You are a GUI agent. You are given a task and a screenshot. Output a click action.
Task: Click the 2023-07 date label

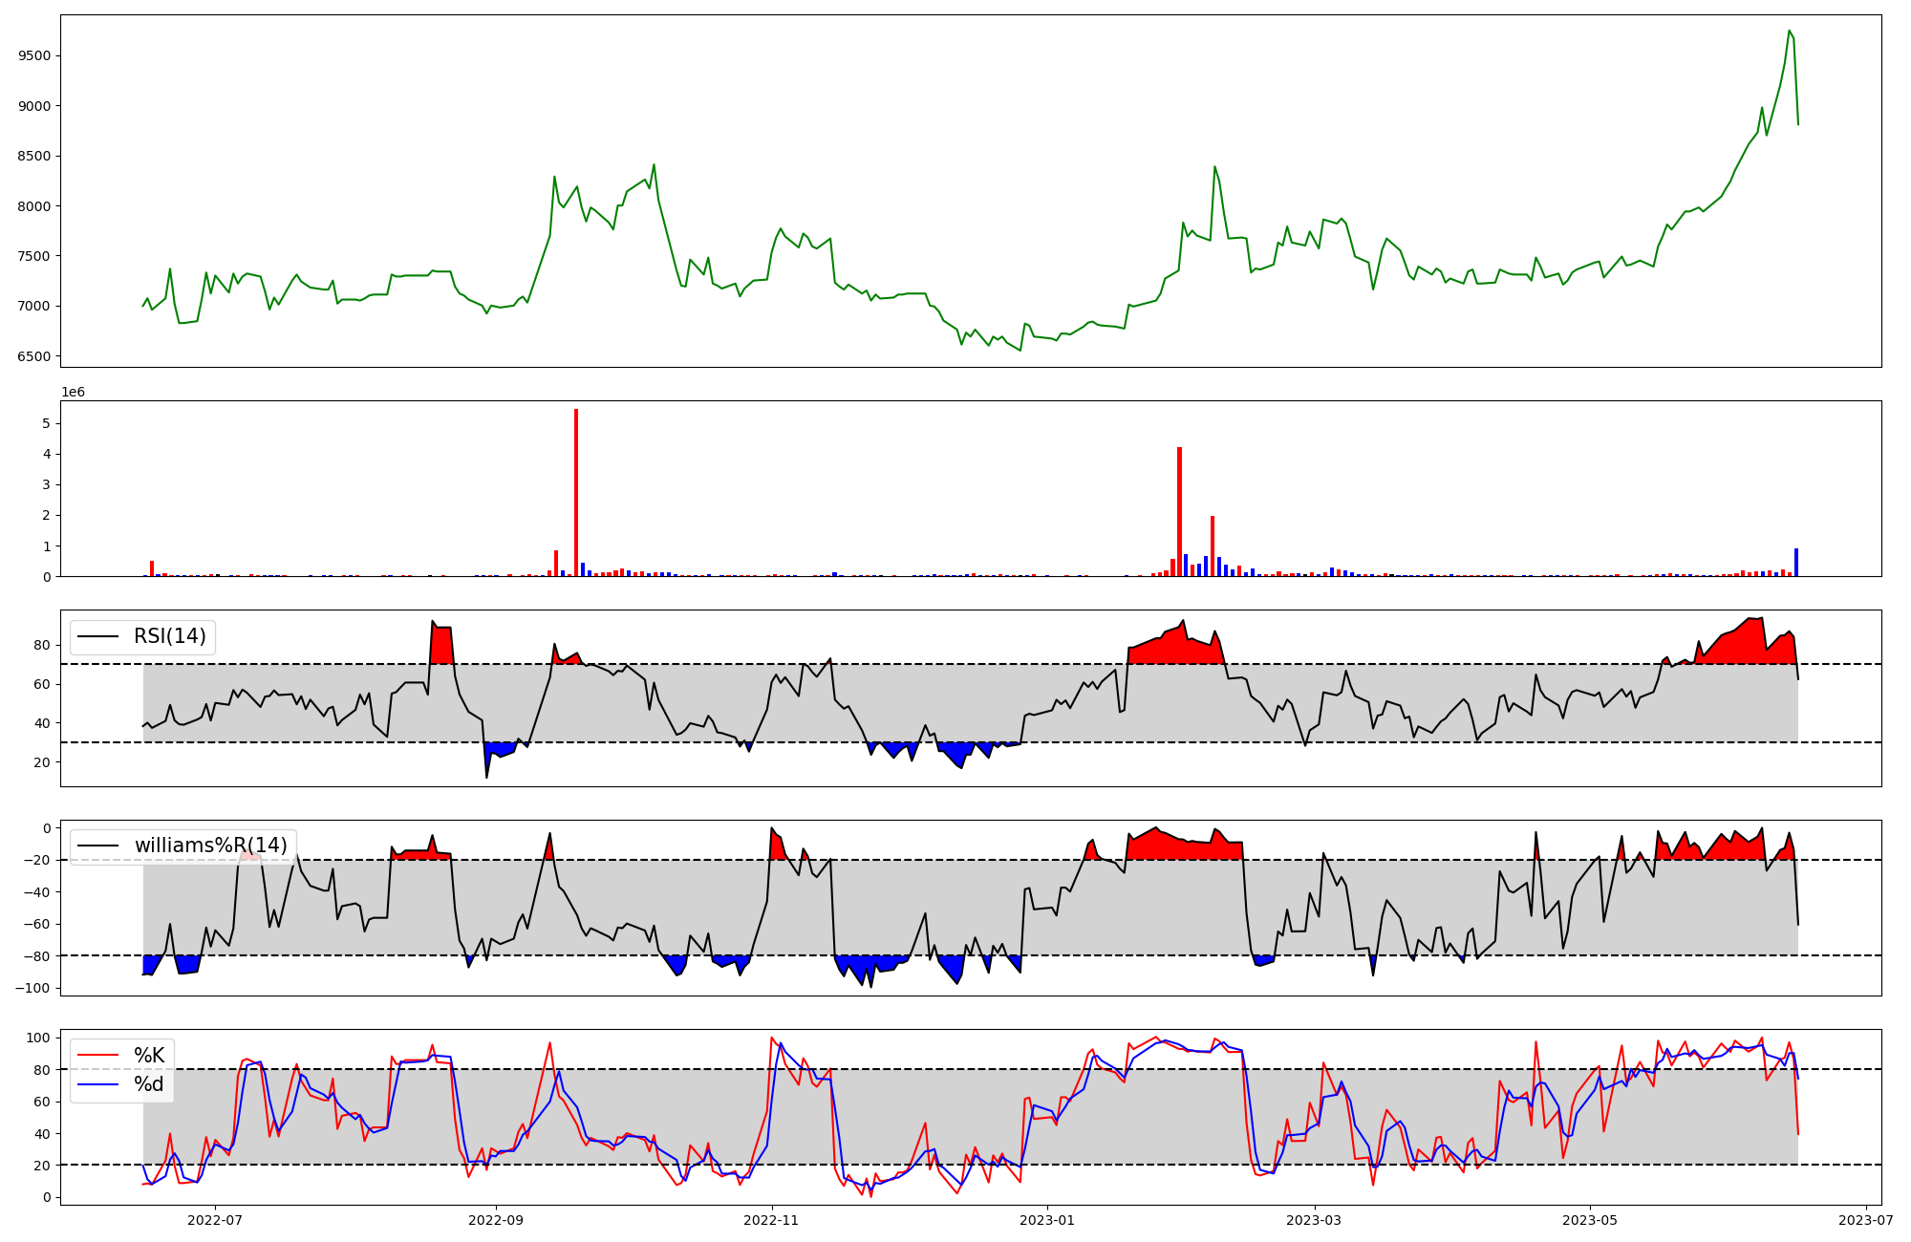pos(1866,1220)
